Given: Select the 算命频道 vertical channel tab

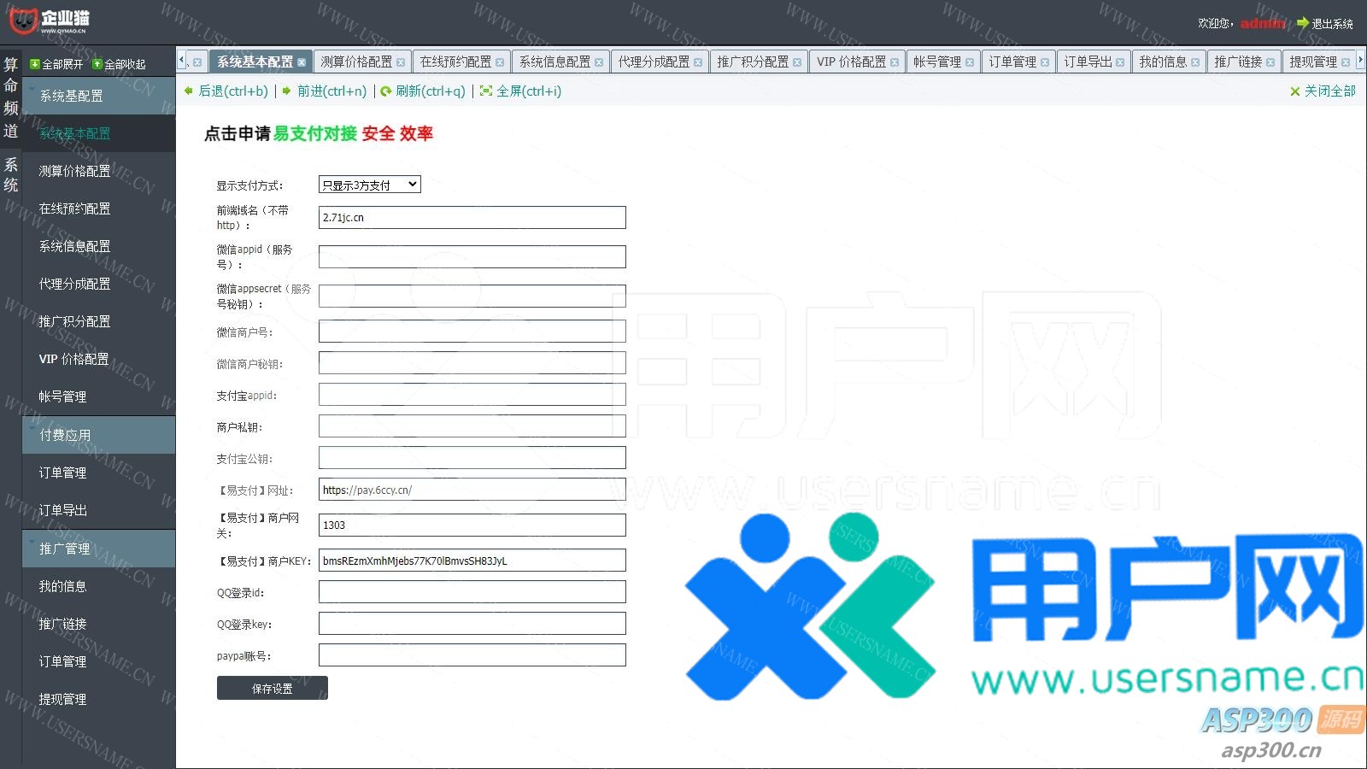Looking at the screenshot, I should 10,97.
